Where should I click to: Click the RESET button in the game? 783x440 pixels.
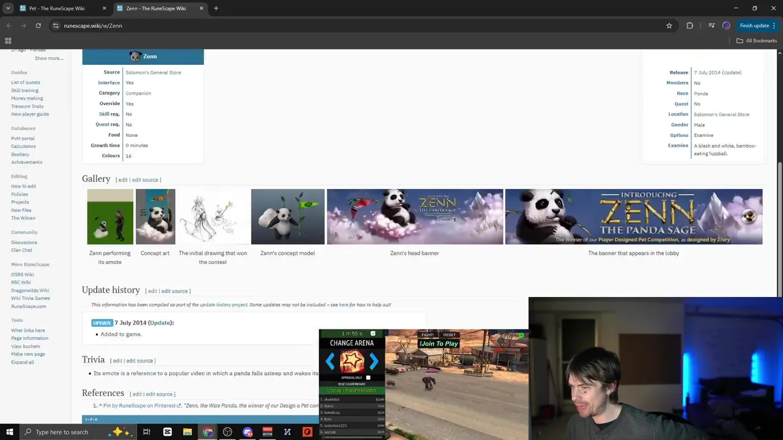450,335
